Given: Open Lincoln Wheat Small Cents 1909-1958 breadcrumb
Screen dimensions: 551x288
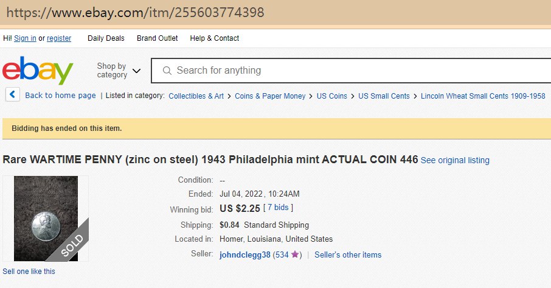Looking at the screenshot, I should 483,96.
